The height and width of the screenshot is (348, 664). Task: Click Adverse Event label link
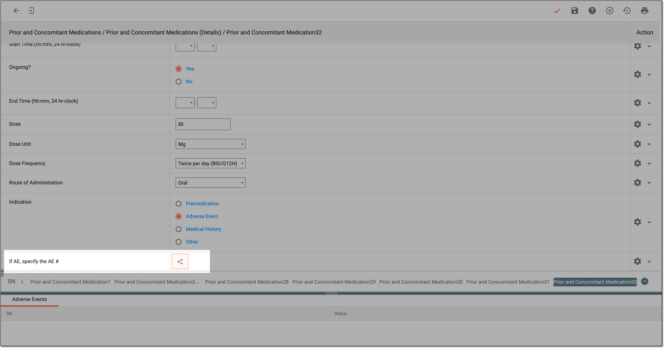[202, 217]
